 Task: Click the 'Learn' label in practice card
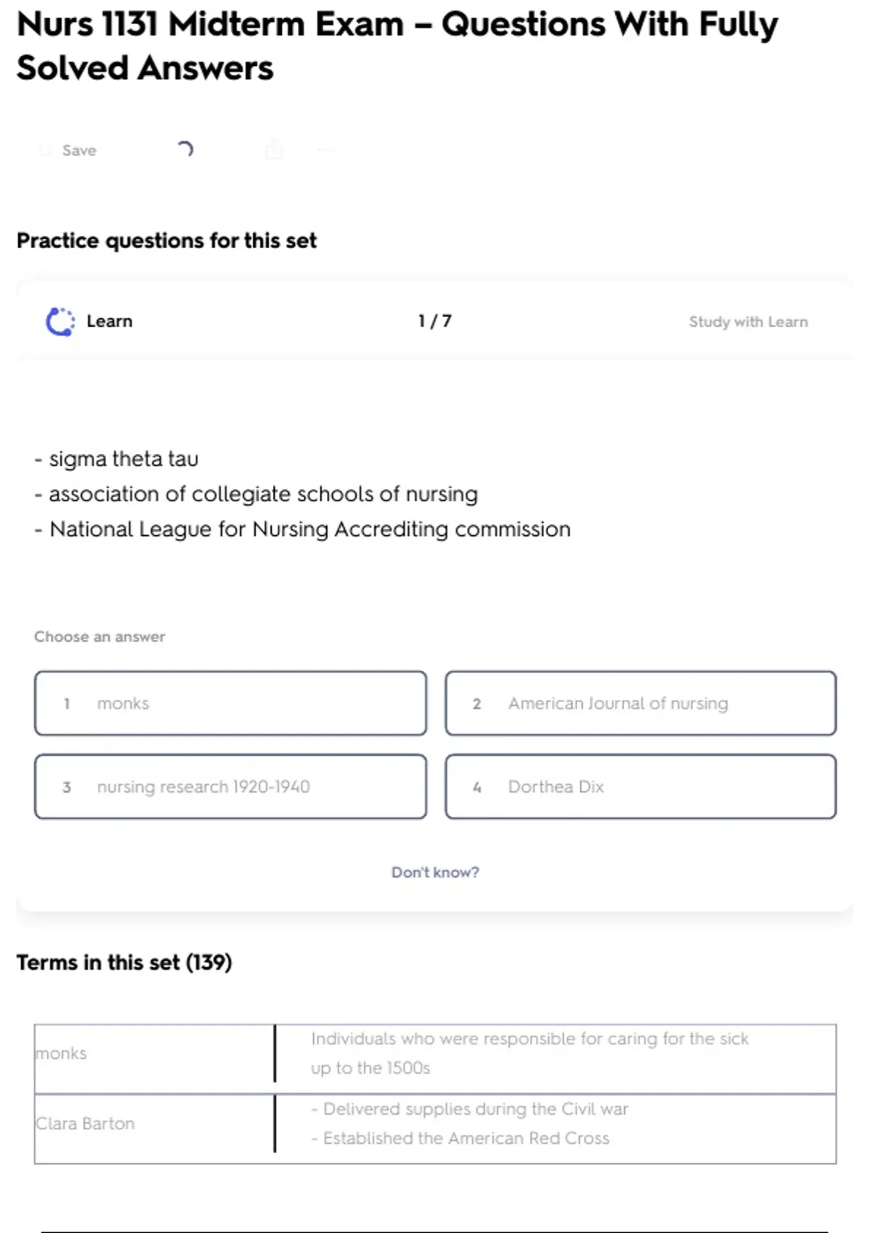pos(109,321)
